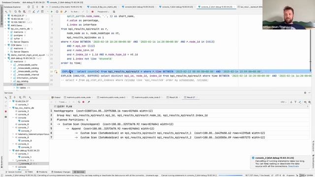Collapse the bp_cox_matrix_db data source
The image size is (315, 177).
[x=5, y=29]
